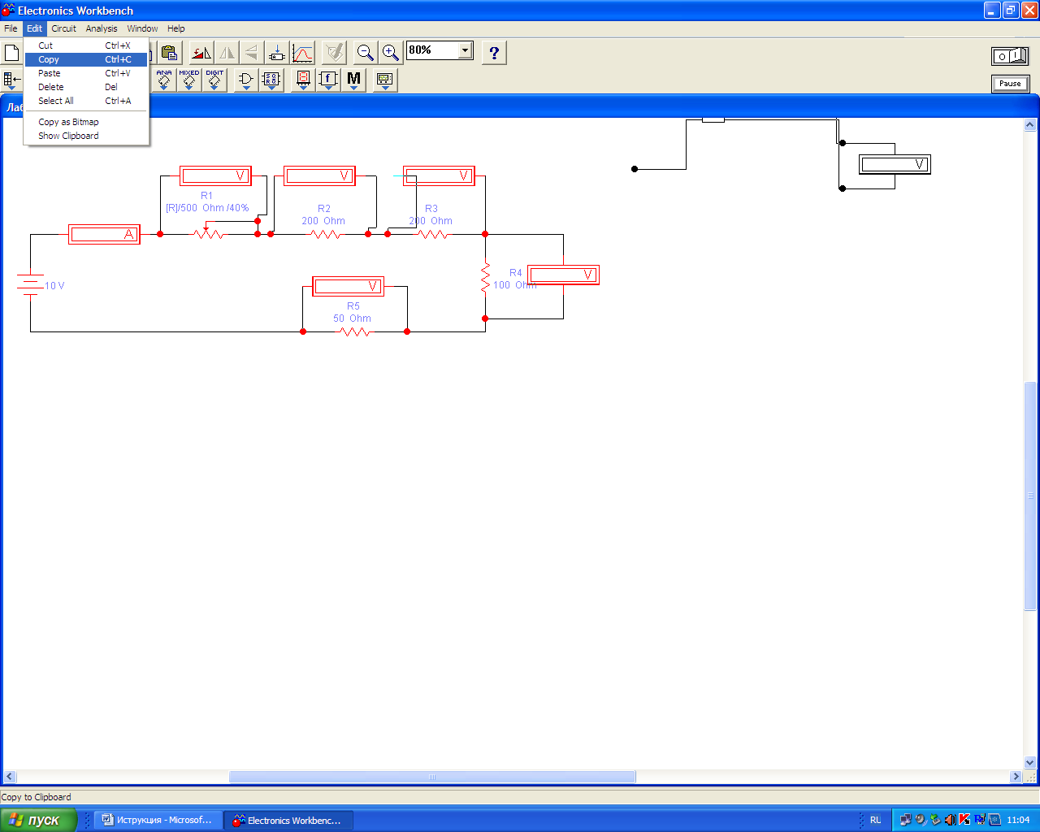Click the horizontal scrollbar right arrow
Image resolution: width=1040 pixels, height=832 pixels.
(x=1016, y=777)
